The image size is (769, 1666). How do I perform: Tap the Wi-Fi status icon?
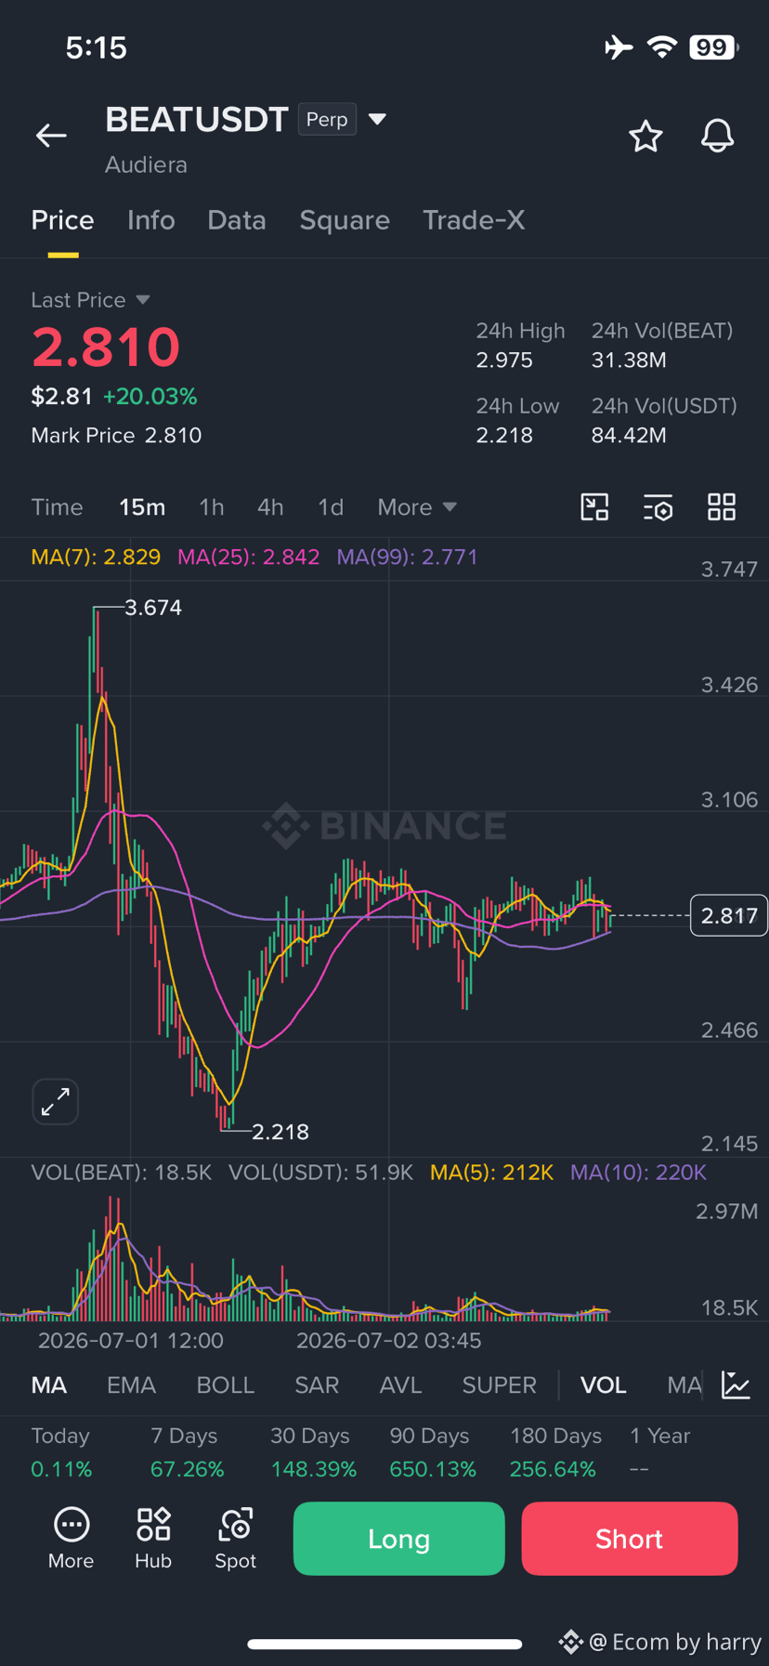[x=662, y=47]
